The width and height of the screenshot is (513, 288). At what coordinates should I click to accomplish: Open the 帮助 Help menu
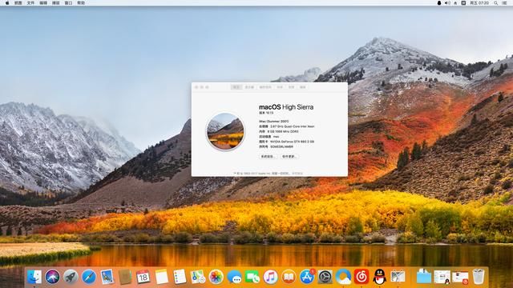coord(81,3)
